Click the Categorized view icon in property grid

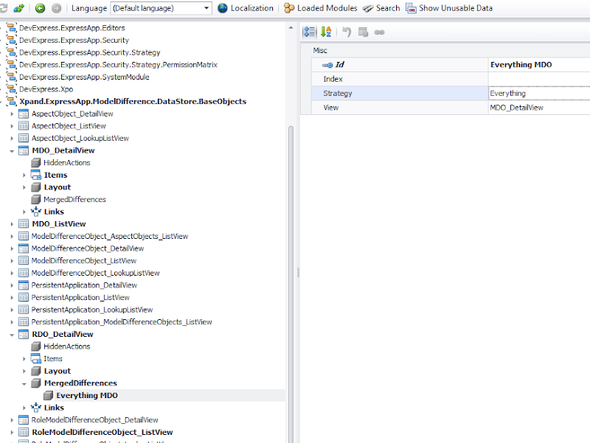[309, 32]
